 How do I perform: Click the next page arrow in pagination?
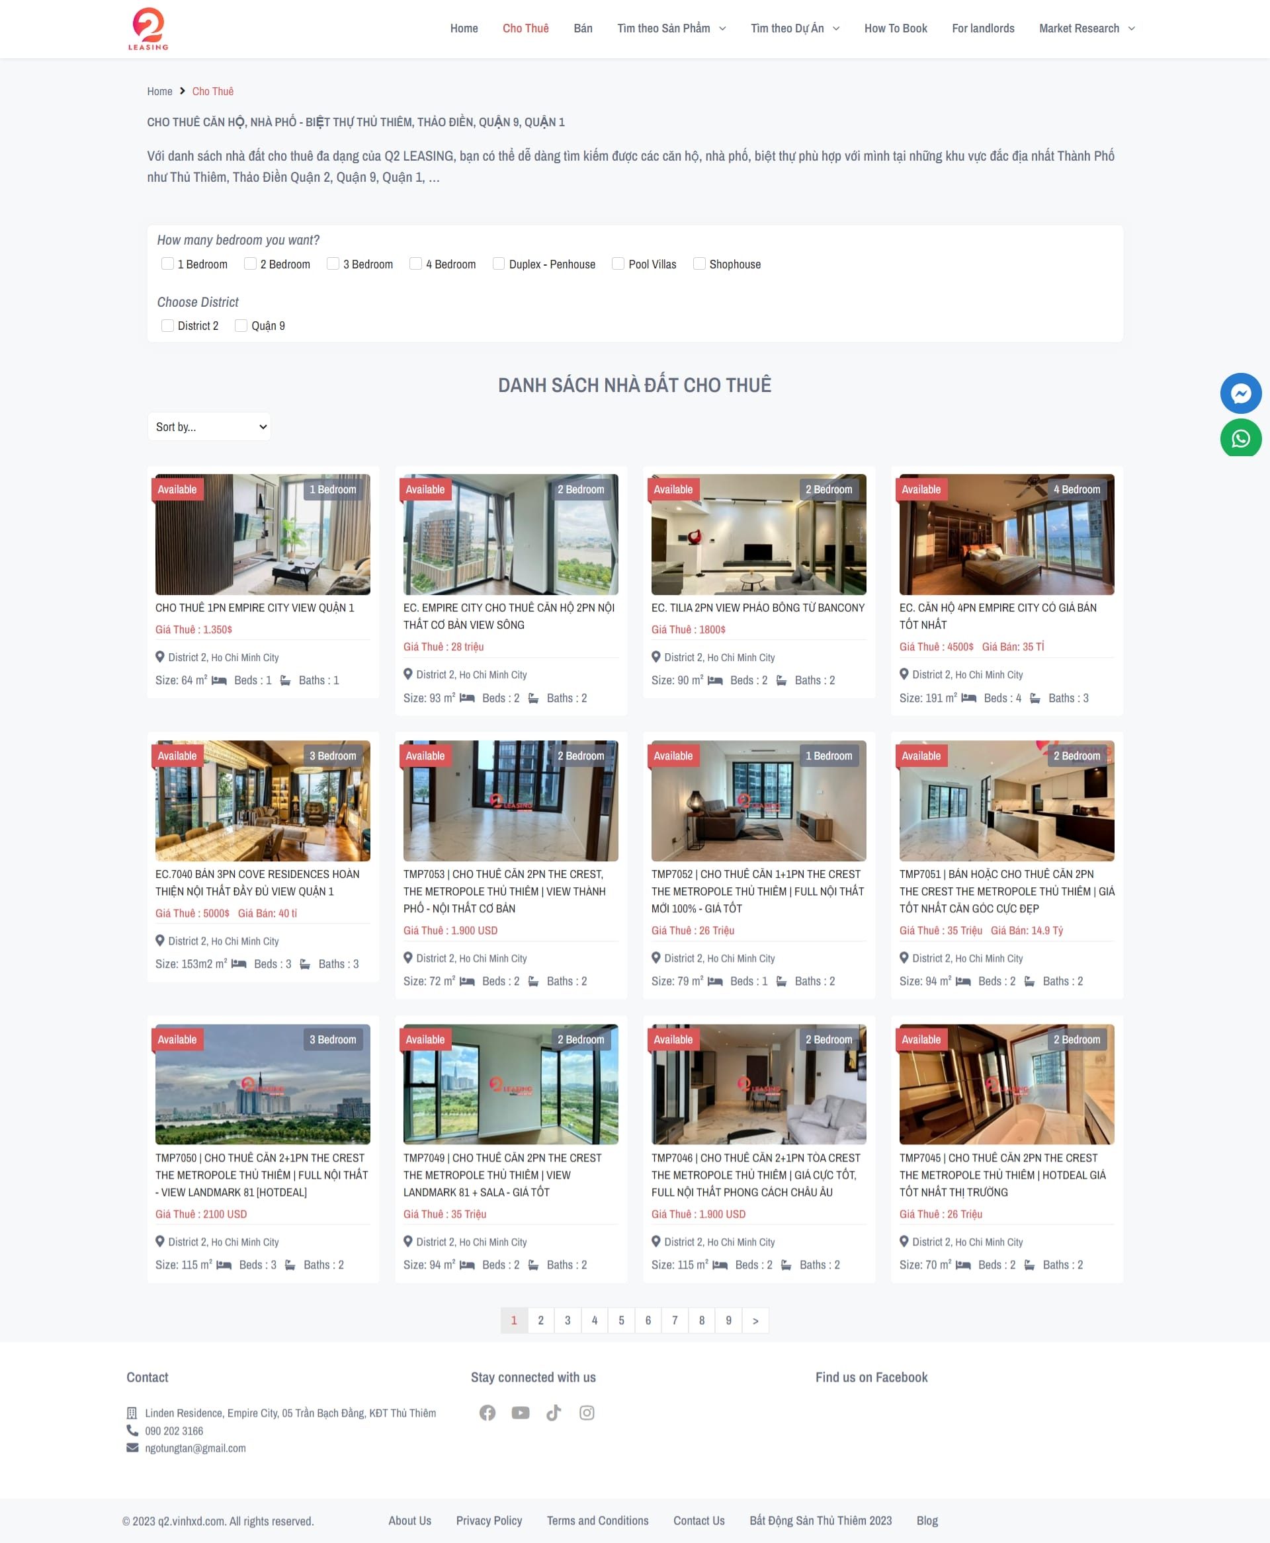coord(755,1320)
